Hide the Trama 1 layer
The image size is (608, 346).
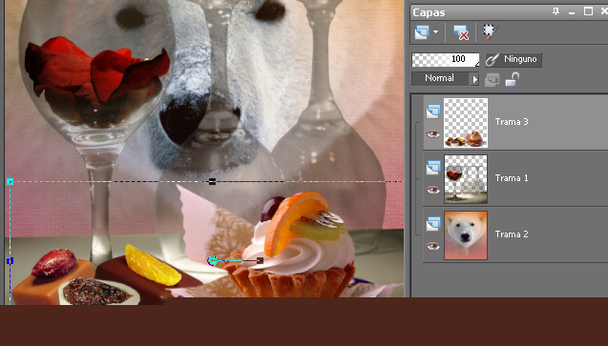(432, 190)
